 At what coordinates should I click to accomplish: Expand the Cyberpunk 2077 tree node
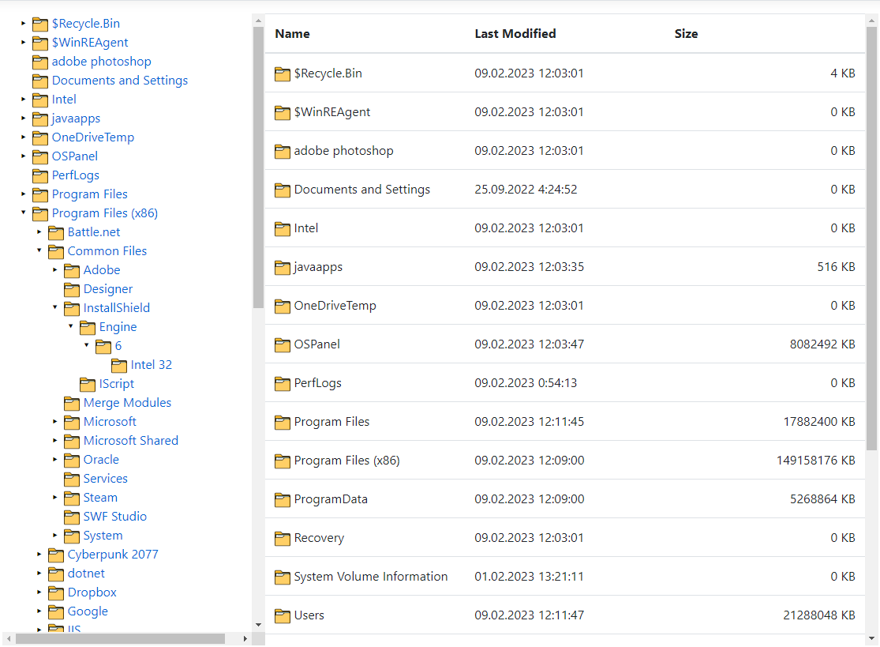click(40, 555)
